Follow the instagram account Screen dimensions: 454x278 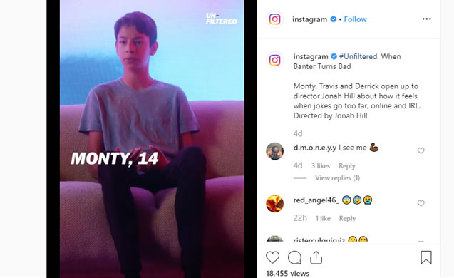coord(355,19)
